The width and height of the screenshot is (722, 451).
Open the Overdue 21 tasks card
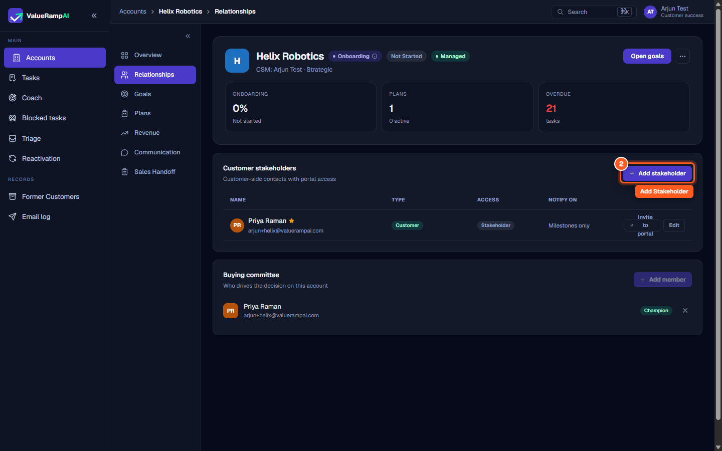(x=614, y=107)
